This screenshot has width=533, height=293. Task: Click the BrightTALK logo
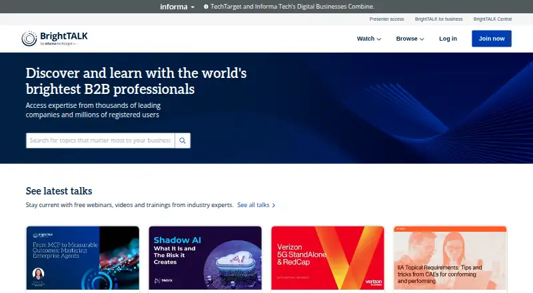(x=55, y=39)
